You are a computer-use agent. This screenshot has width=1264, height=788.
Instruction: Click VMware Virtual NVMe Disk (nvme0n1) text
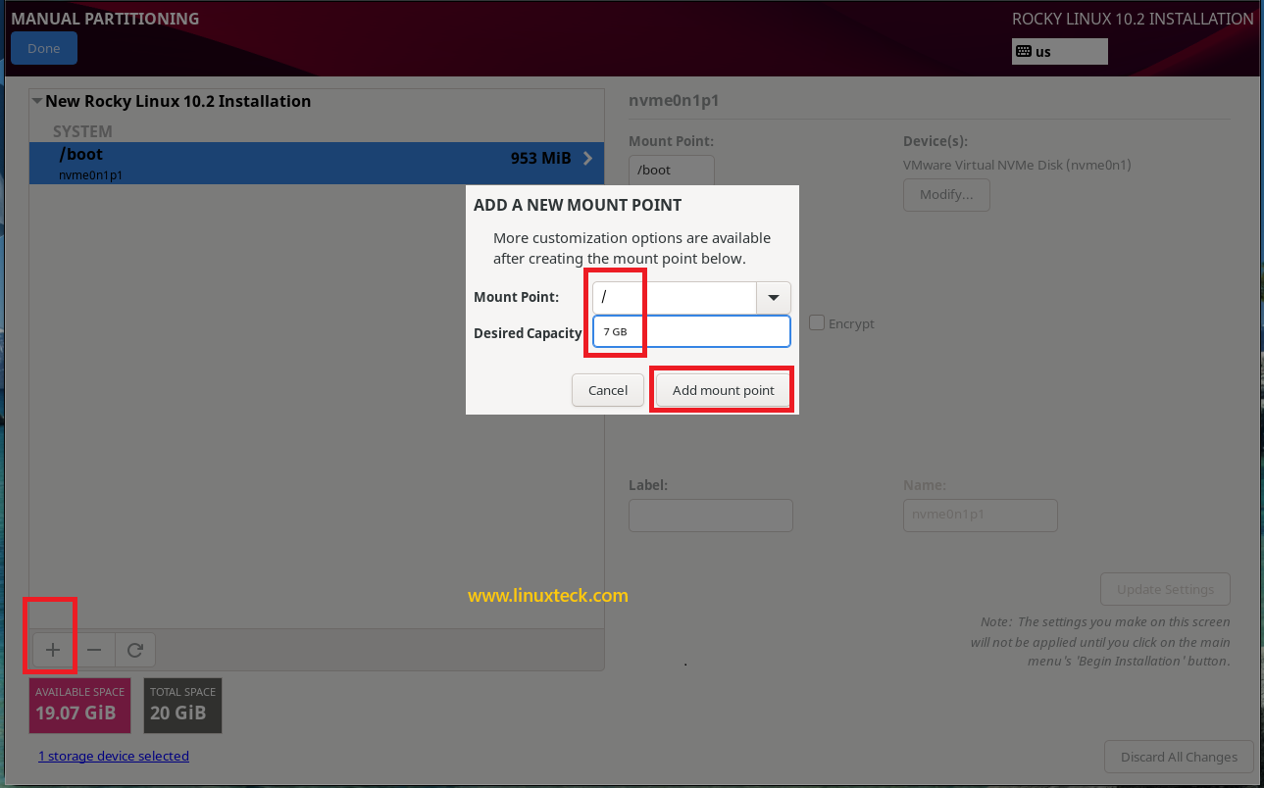point(1017,165)
